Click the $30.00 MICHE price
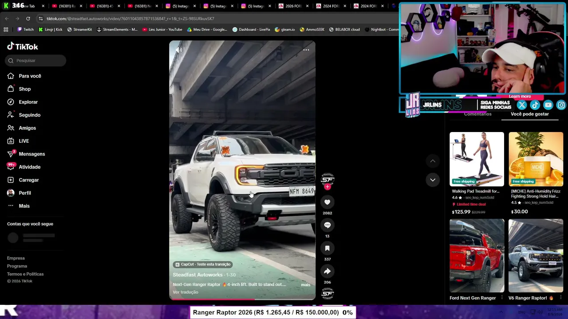This screenshot has height=319, width=568. [x=519, y=212]
